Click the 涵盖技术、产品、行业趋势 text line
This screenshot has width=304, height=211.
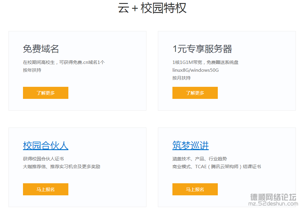[200, 159]
